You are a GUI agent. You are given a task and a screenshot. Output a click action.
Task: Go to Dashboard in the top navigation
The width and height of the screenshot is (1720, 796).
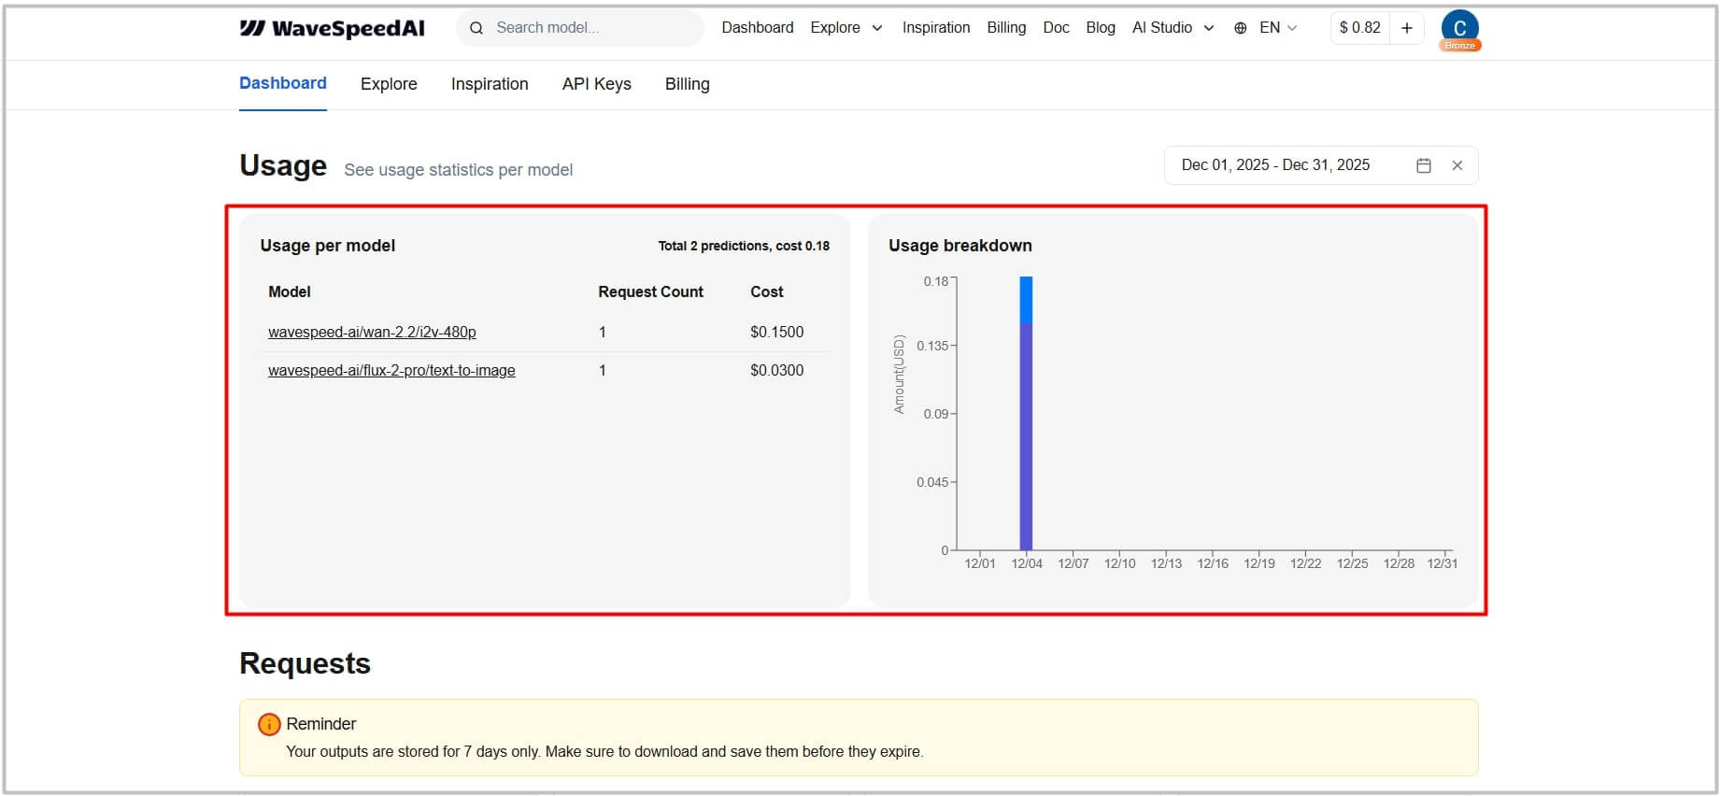click(x=758, y=28)
